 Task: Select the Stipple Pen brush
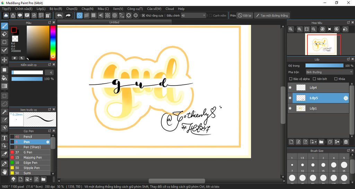tap(30, 168)
